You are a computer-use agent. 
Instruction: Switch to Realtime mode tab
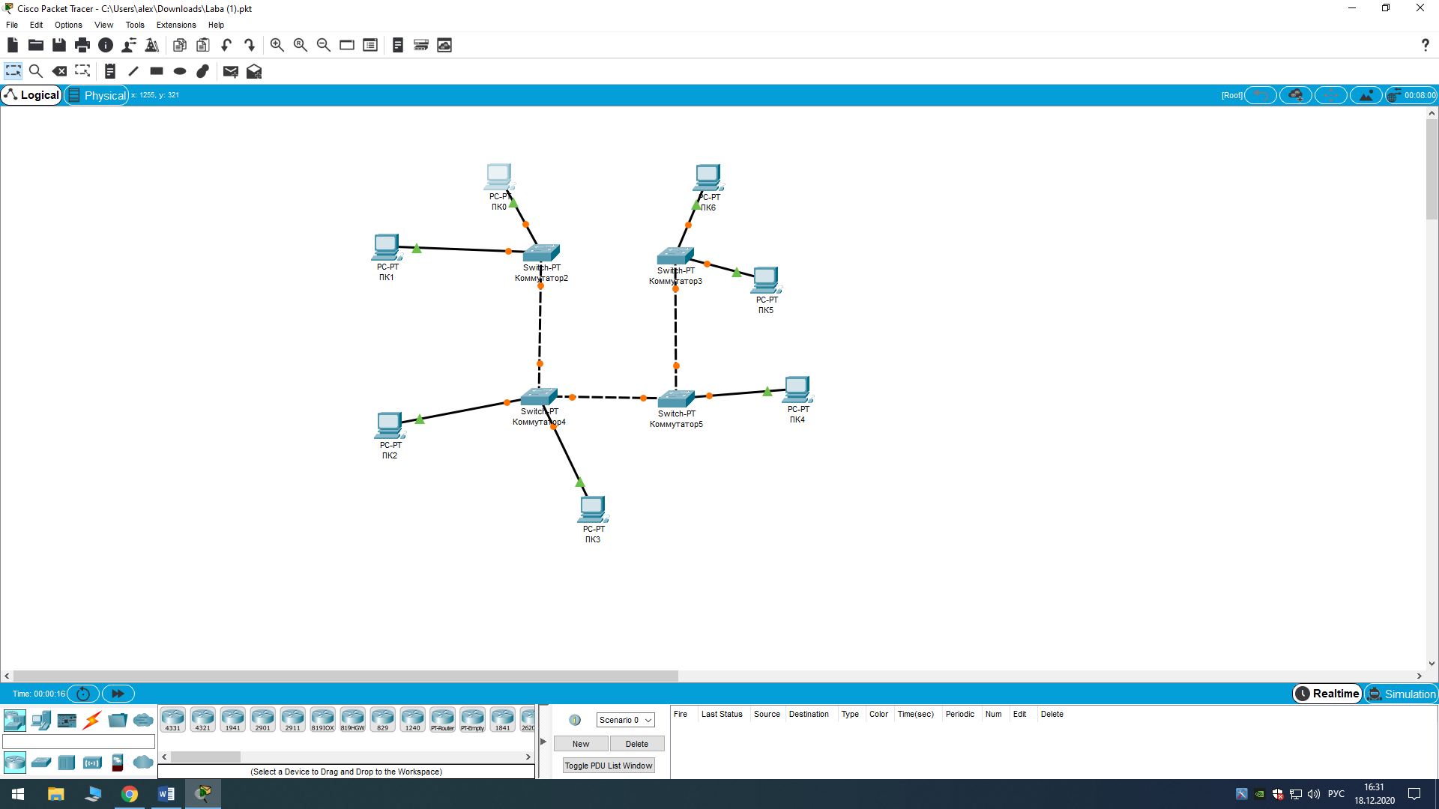point(1330,694)
